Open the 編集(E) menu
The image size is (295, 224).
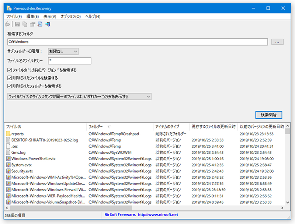coord(32,17)
